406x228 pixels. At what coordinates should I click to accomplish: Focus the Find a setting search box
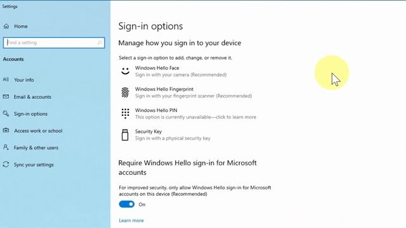(54, 42)
